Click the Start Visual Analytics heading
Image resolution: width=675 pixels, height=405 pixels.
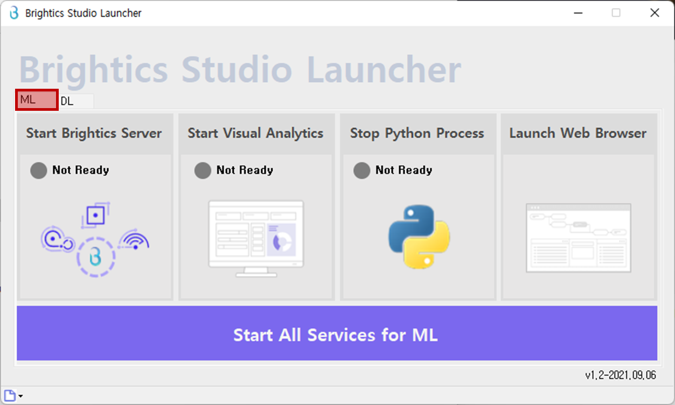[x=256, y=133]
